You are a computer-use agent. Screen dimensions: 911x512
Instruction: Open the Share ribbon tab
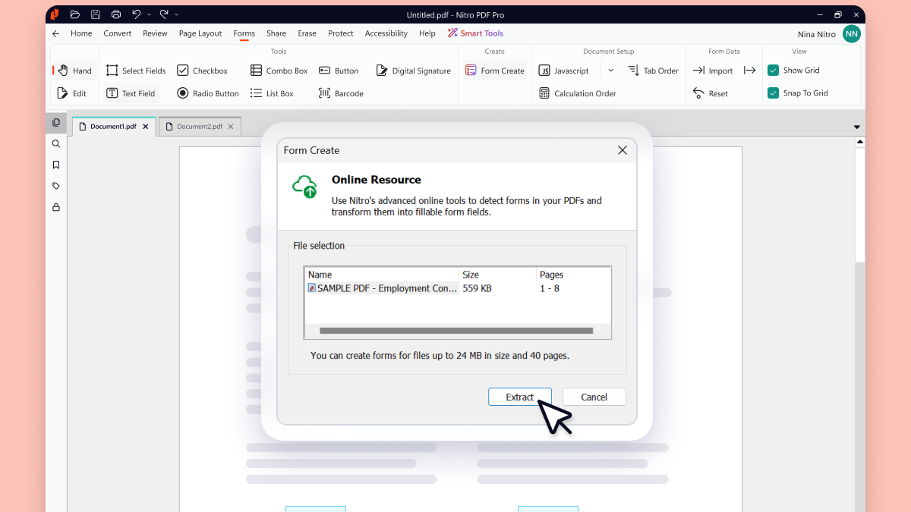point(276,33)
